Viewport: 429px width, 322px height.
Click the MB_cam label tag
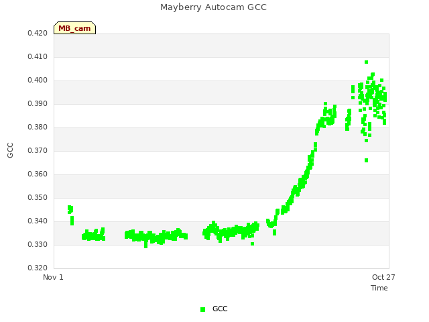[x=74, y=28]
